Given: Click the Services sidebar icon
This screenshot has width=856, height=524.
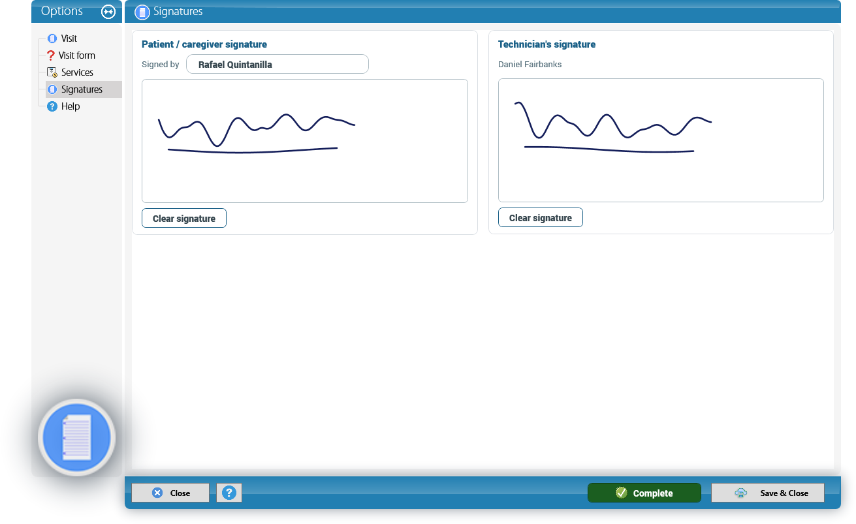Looking at the screenshot, I should [x=52, y=72].
